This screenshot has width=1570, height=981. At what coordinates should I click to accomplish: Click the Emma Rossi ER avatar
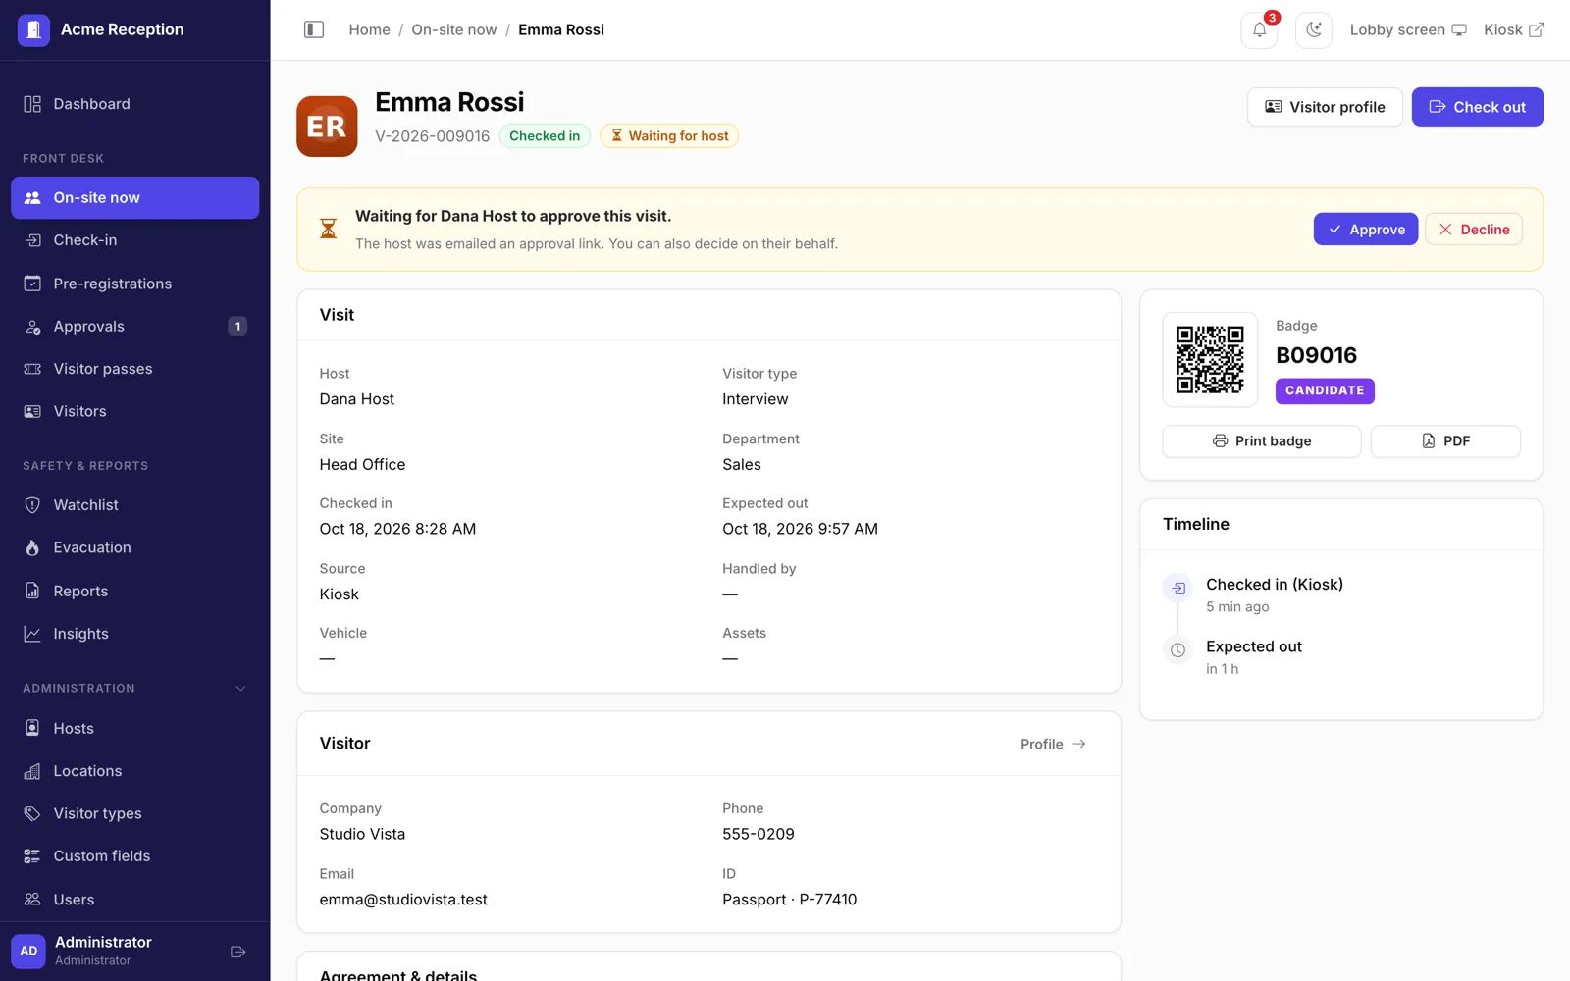(327, 127)
